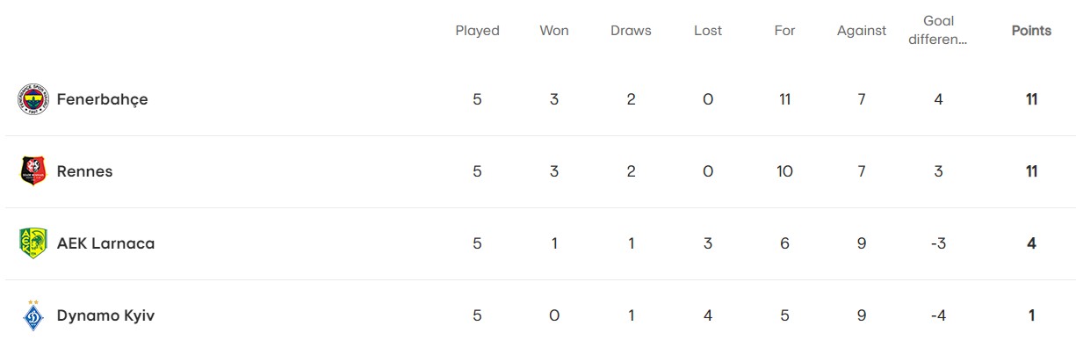This screenshot has height=362, width=1076.
Task: Click the For goals column header
Action: click(x=784, y=31)
